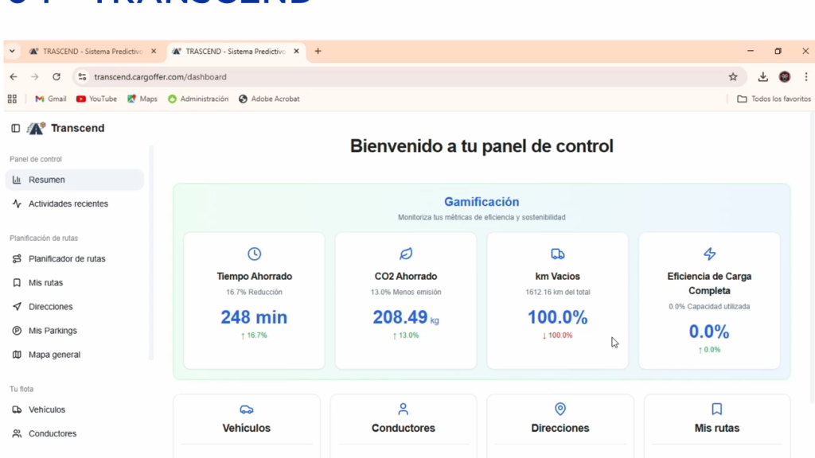Open Planificador de rutas in sidebar
Screen dimensions: 815x458
click(x=67, y=259)
